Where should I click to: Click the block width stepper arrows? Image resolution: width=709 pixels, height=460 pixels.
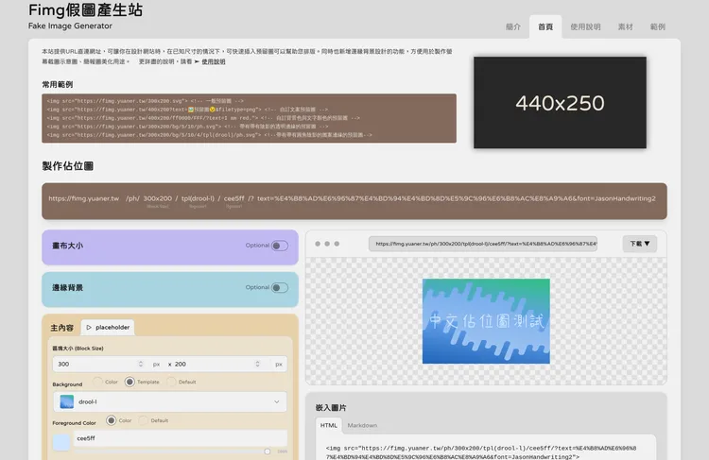[139, 364]
